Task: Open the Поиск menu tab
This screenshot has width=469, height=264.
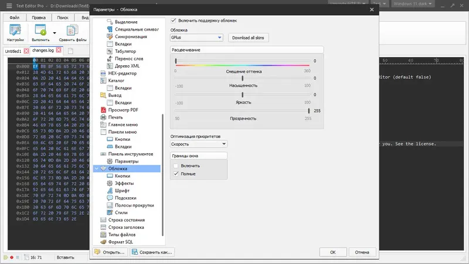Action: tap(63, 18)
